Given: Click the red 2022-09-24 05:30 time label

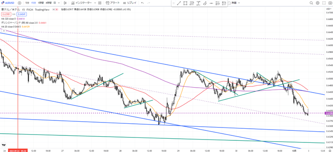Looking at the screenshot, I should [17, 151].
